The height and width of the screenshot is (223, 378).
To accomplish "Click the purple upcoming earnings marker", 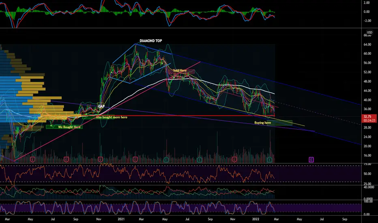I will (311, 160).
